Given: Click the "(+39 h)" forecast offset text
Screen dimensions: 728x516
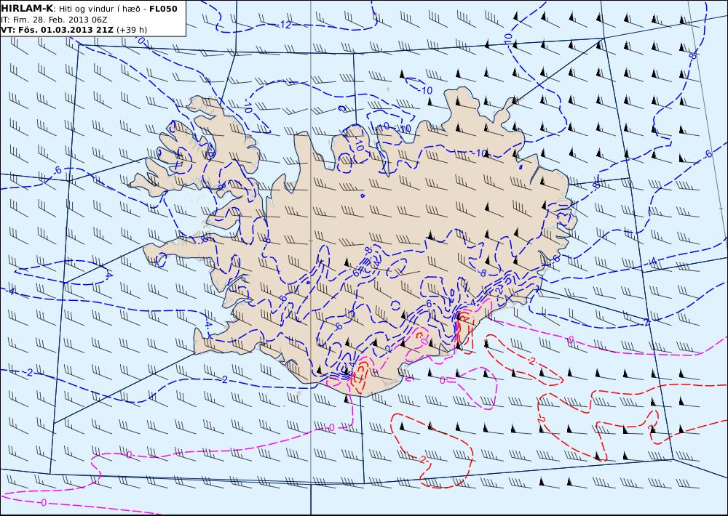Looking at the screenshot, I should [x=131, y=30].
